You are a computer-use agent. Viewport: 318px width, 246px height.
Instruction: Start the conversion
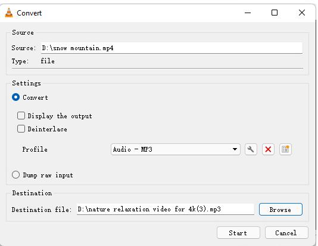point(238,233)
